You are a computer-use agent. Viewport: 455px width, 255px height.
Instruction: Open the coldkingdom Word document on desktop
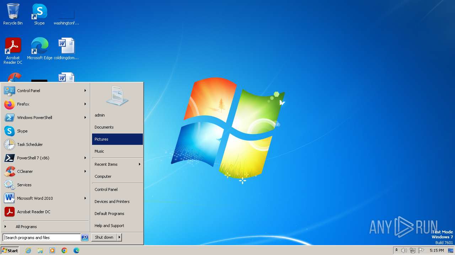66,49
